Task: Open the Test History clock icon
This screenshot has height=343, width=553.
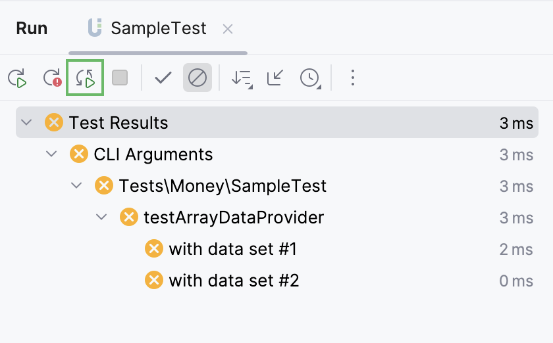Action: point(309,78)
